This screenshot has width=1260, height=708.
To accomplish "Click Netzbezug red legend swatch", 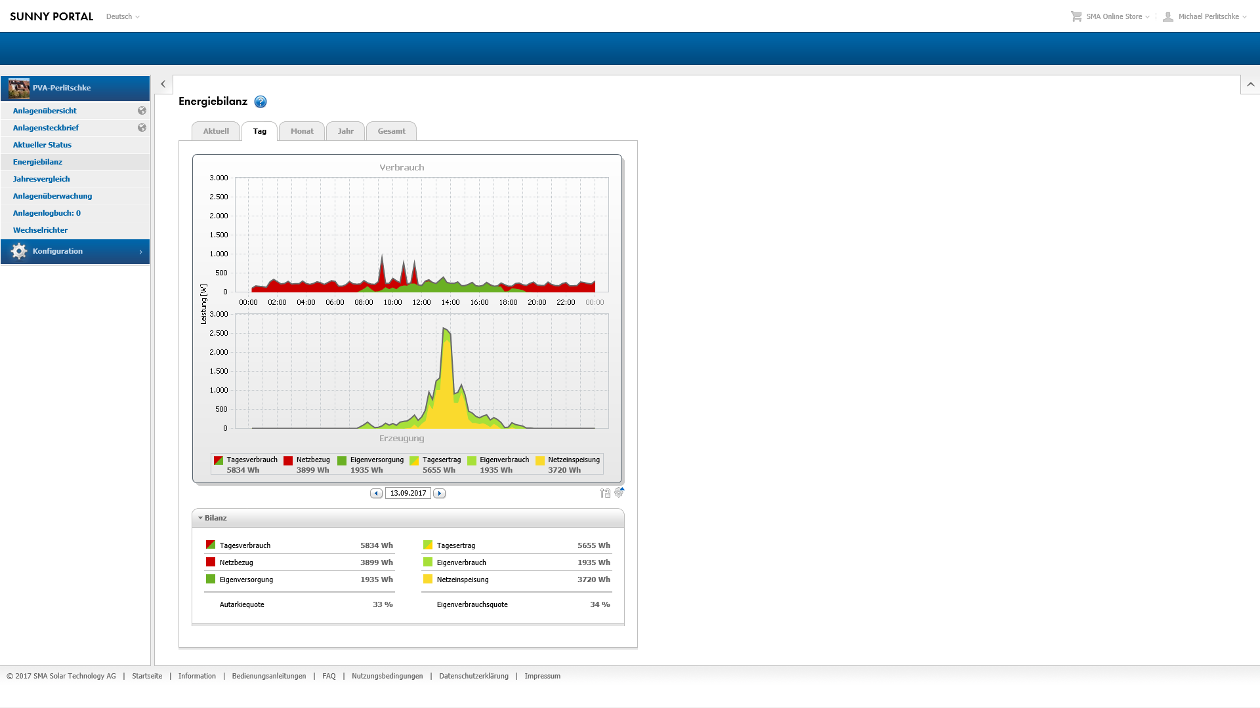I will point(288,461).
